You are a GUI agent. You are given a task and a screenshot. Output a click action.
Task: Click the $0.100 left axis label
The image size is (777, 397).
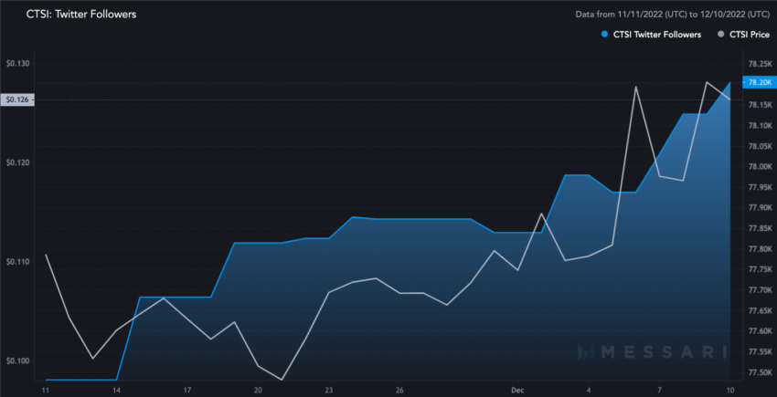(18, 360)
